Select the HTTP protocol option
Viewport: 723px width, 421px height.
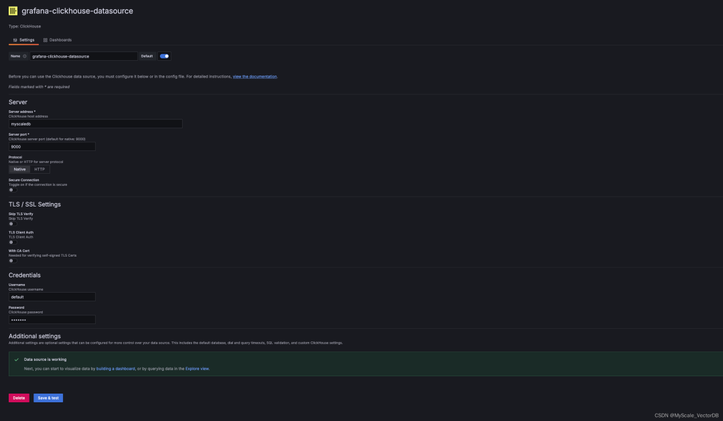[x=39, y=169]
